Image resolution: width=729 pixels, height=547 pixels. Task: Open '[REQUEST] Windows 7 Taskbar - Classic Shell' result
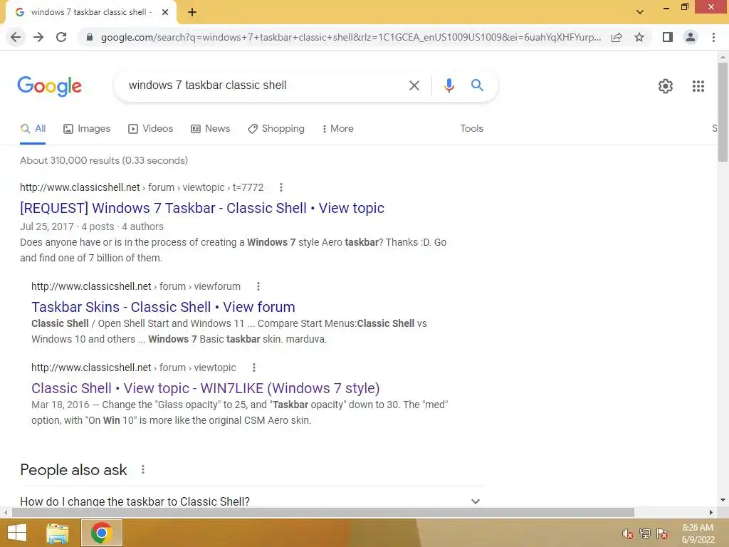point(202,208)
